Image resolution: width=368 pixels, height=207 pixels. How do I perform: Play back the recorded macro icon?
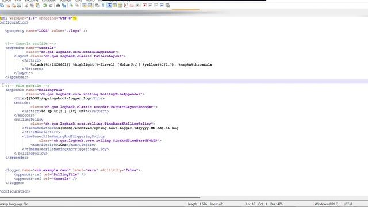point(156,5)
